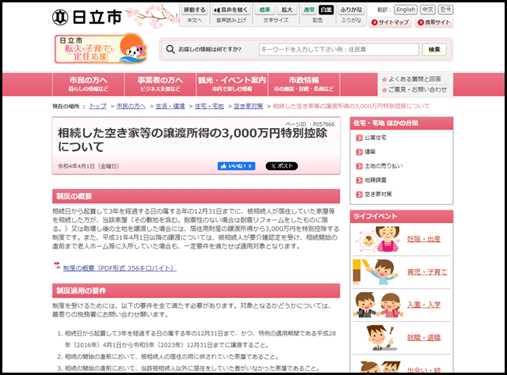Open the 事業者の方へ menu
The height and width of the screenshot is (375, 507).
coord(160,85)
